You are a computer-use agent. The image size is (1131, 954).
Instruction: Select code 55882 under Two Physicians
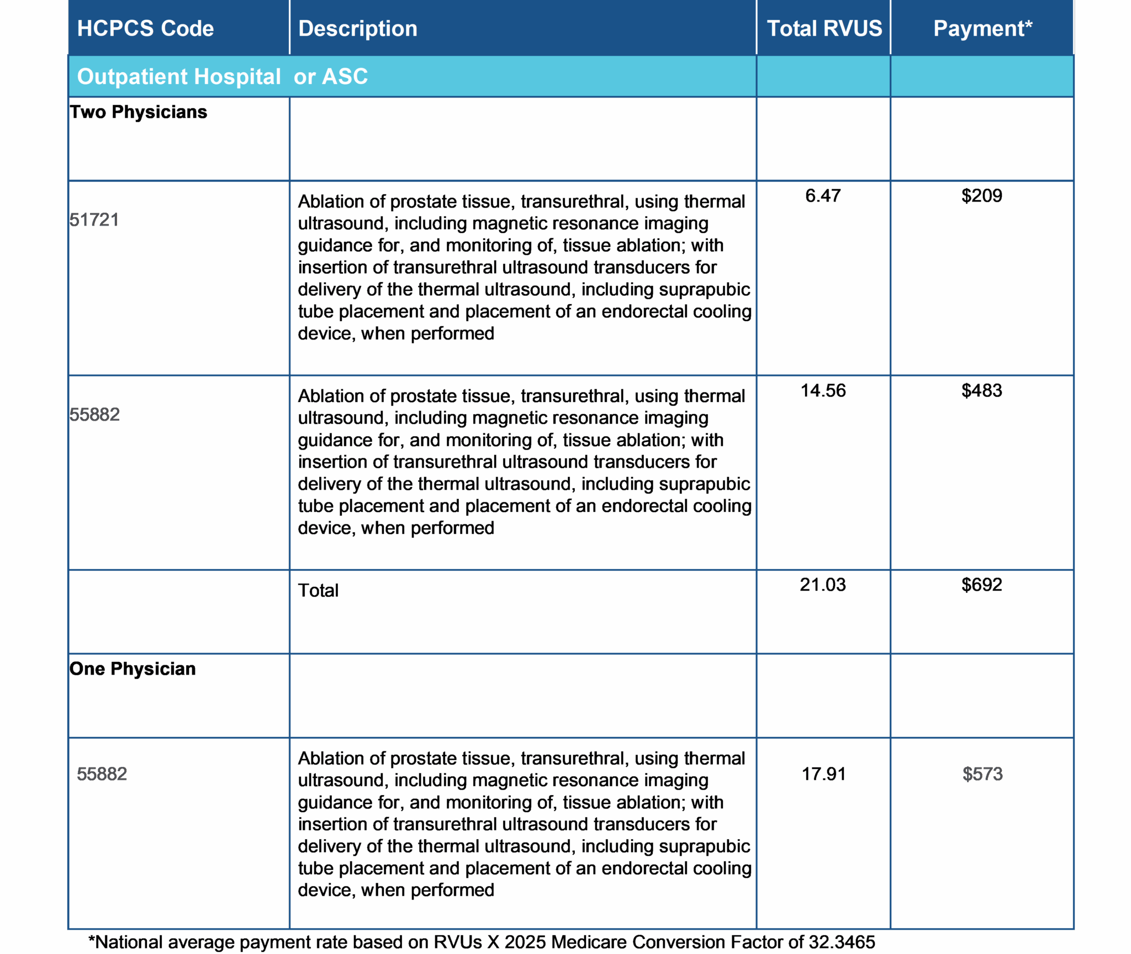click(x=94, y=415)
